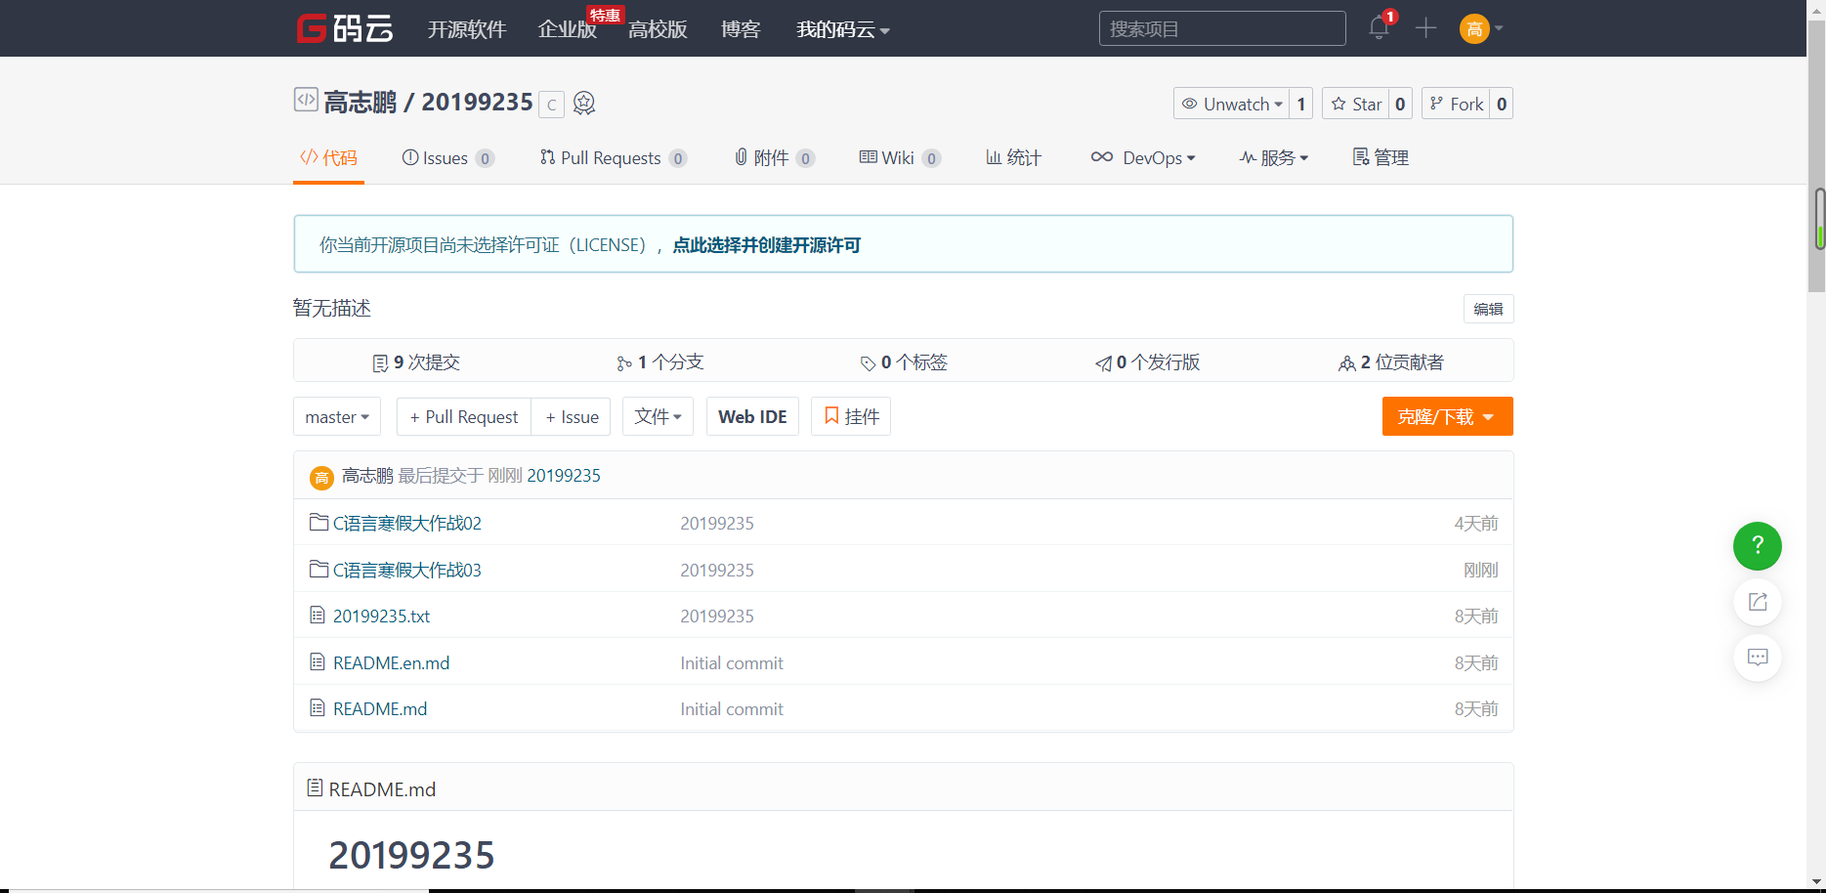Click the folder icon for C语言寒假大作战03
This screenshot has width=1827, height=893.
319,569
